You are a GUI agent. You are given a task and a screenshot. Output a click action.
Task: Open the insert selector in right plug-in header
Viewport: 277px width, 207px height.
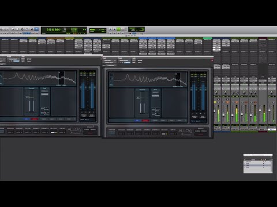pos(109,63)
